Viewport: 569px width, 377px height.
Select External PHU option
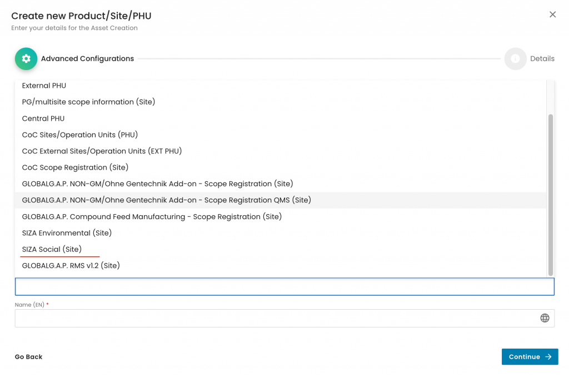(44, 86)
